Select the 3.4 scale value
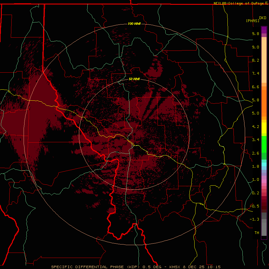 coord(256,140)
